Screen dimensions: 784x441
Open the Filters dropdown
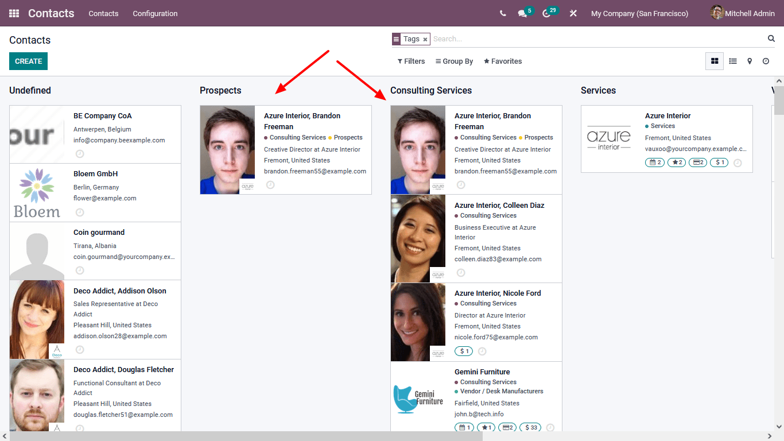point(411,61)
